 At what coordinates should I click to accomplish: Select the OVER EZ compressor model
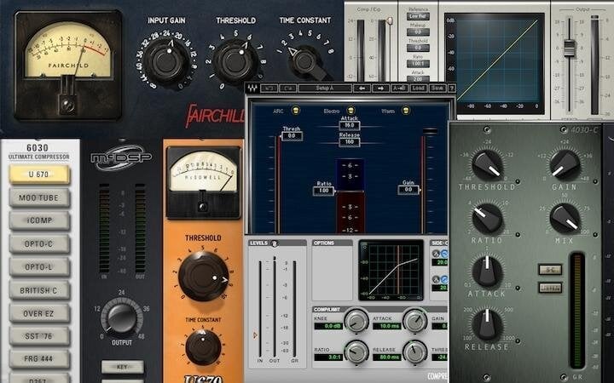coord(39,313)
